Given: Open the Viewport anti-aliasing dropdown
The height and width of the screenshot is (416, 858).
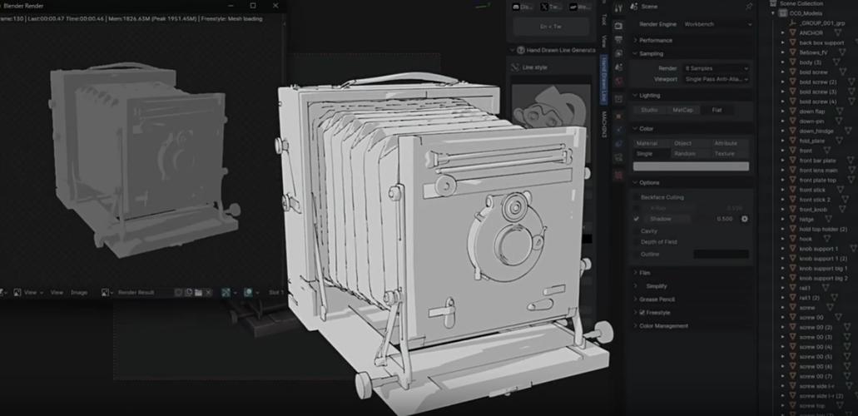Looking at the screenshot, I should pos(716,79).
